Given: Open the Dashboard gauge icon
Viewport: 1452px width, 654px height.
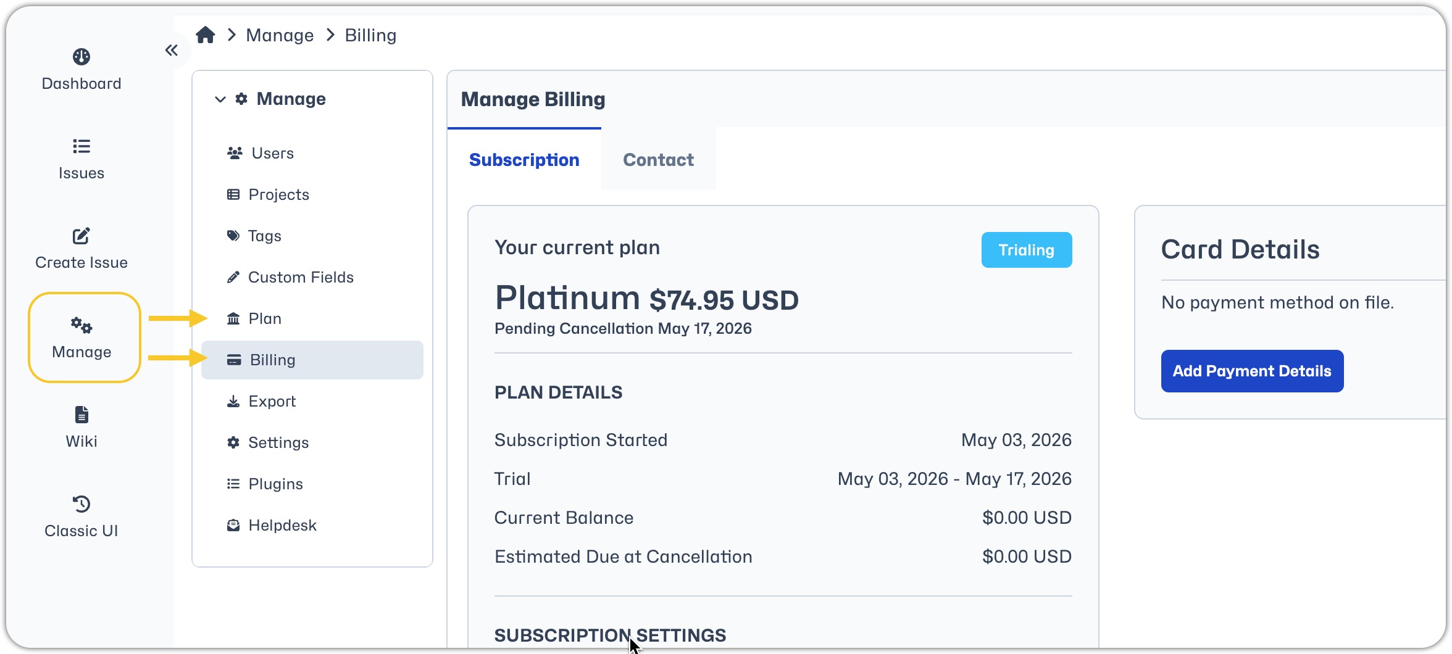Looking at the screenshot, I should pyautogui.click(x=81, y=57).
